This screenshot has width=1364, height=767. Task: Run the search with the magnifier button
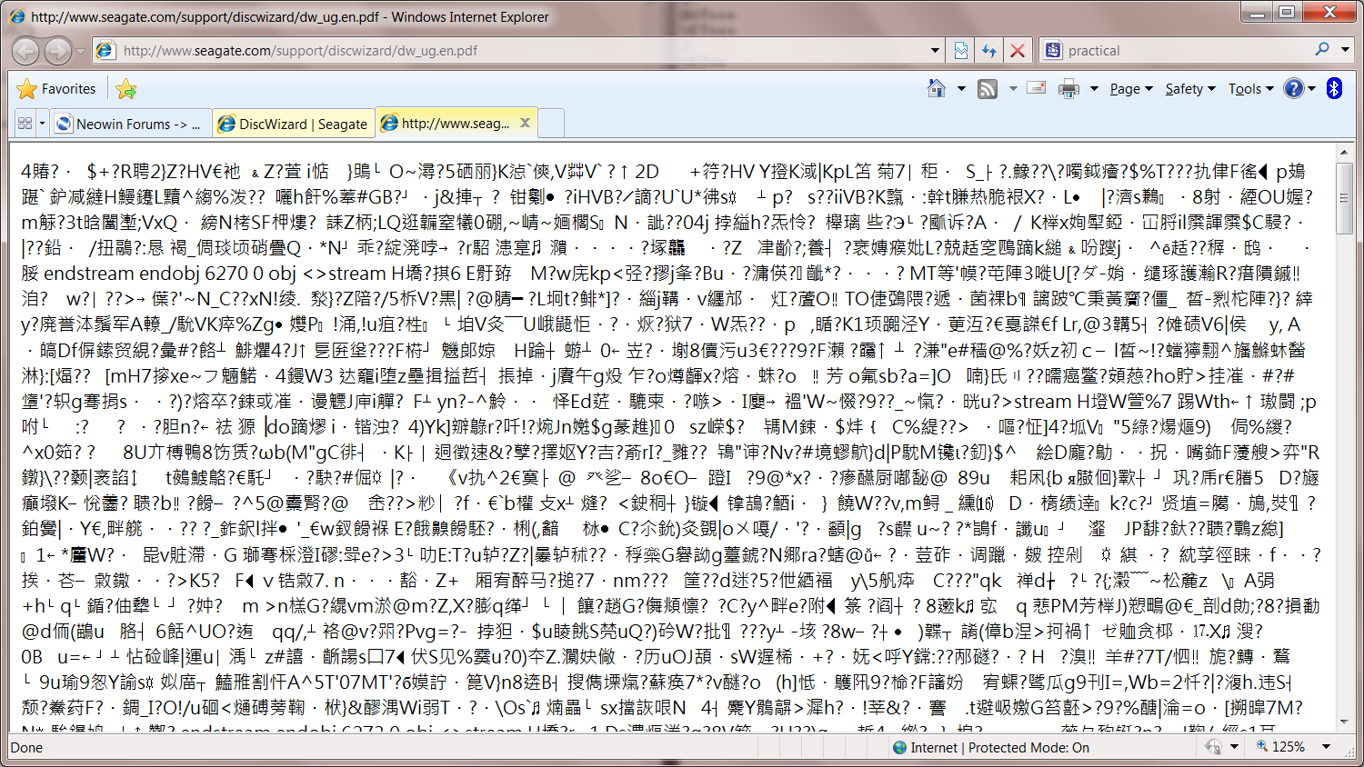(1322, 50)
